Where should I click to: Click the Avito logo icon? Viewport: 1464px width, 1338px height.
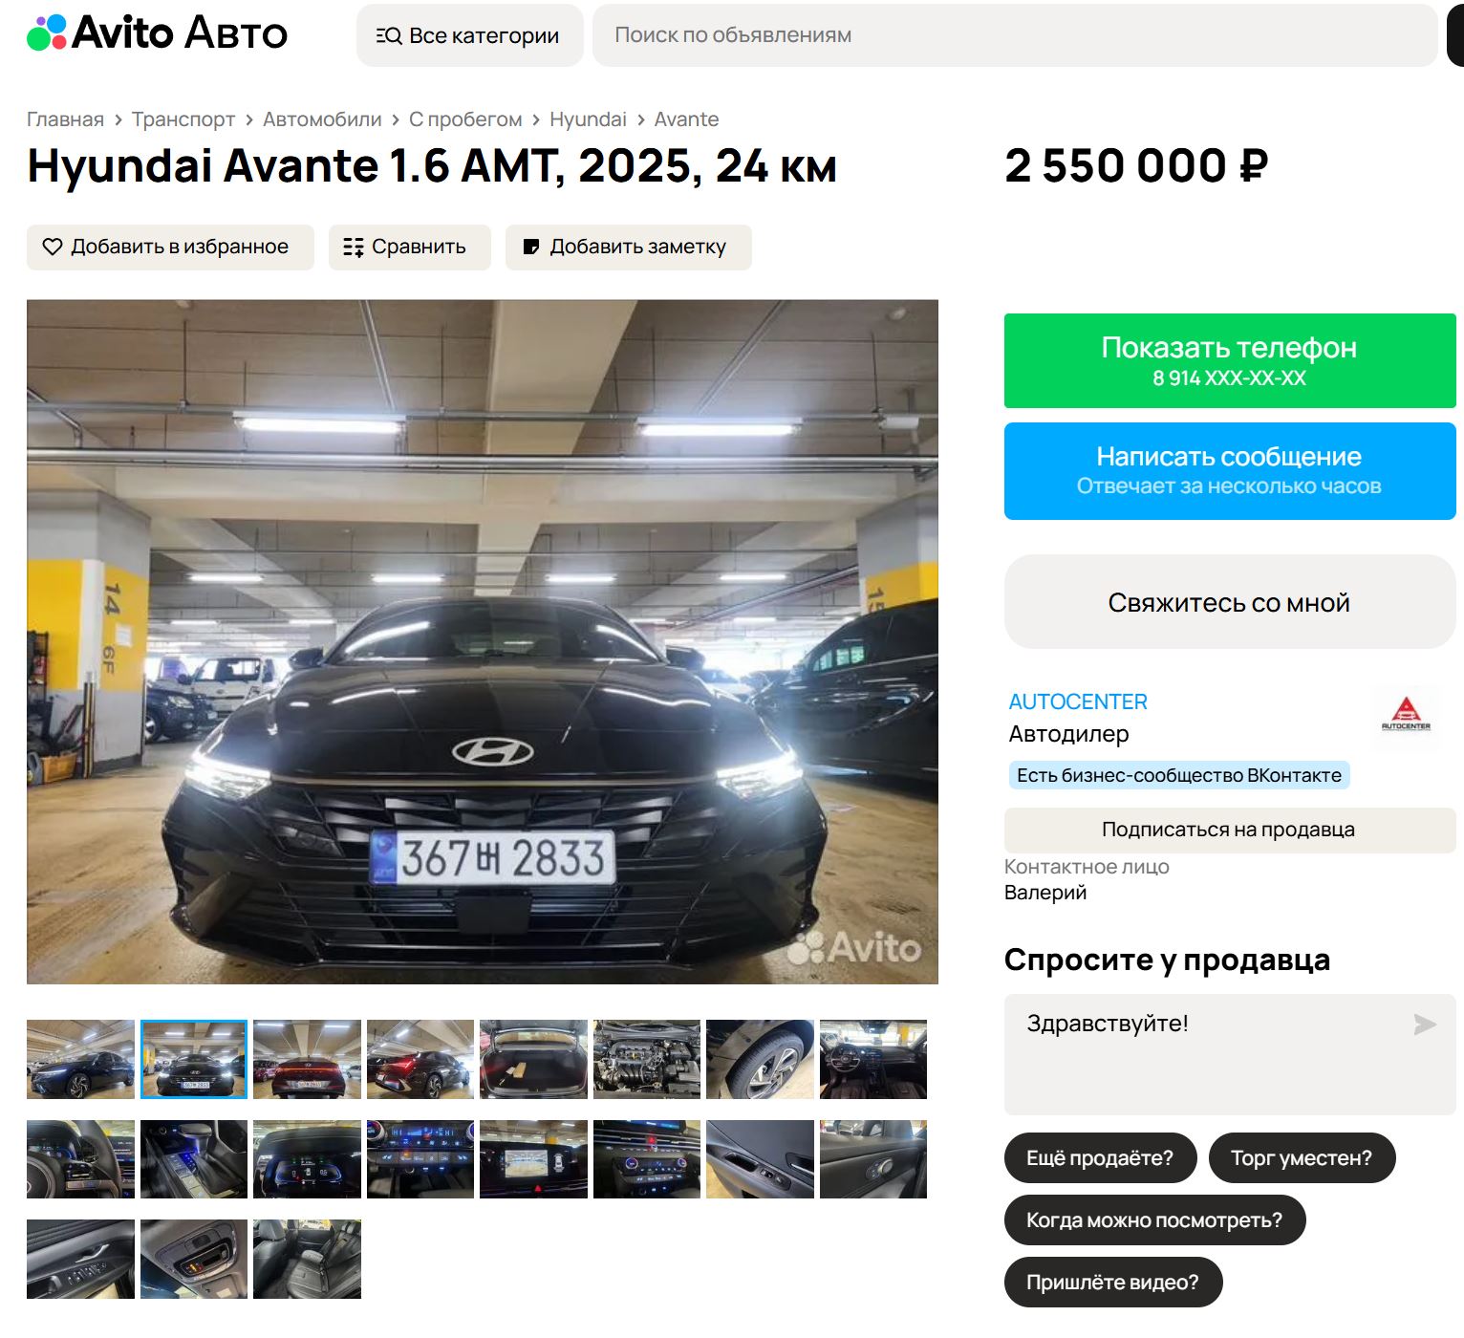(47, 32)
